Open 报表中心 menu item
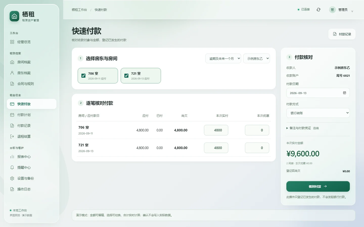364x227 pixels. (32, 157)
